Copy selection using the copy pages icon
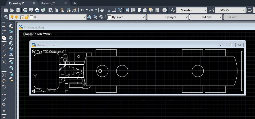The width and height of the screenshot is (255, 119). click(56, 10)
